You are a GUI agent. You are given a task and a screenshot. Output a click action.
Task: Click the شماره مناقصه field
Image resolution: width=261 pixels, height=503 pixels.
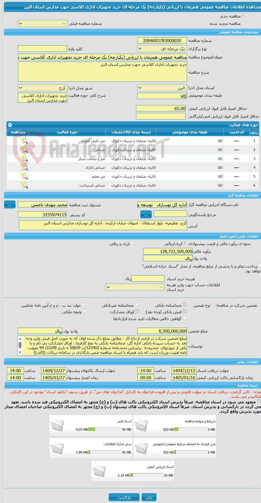(x=162, y=41)
